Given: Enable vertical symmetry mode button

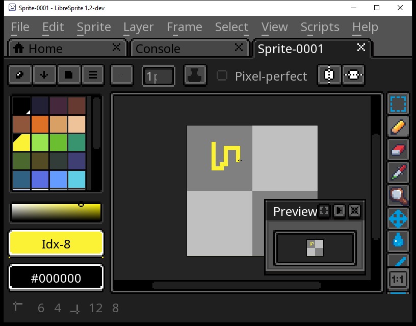Looking at the screenshot, I should (x=354, y=75).
